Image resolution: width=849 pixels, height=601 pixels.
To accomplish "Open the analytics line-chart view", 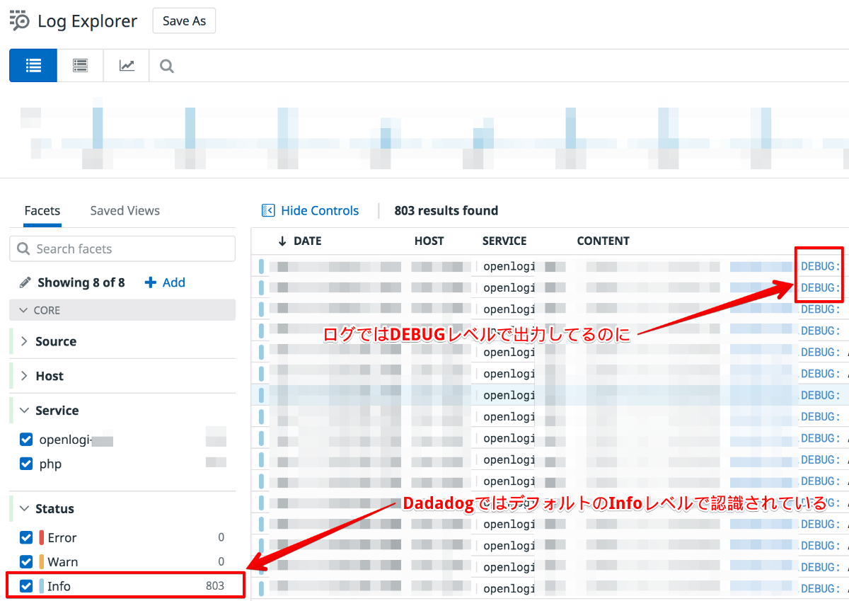I will click(127, 66).
